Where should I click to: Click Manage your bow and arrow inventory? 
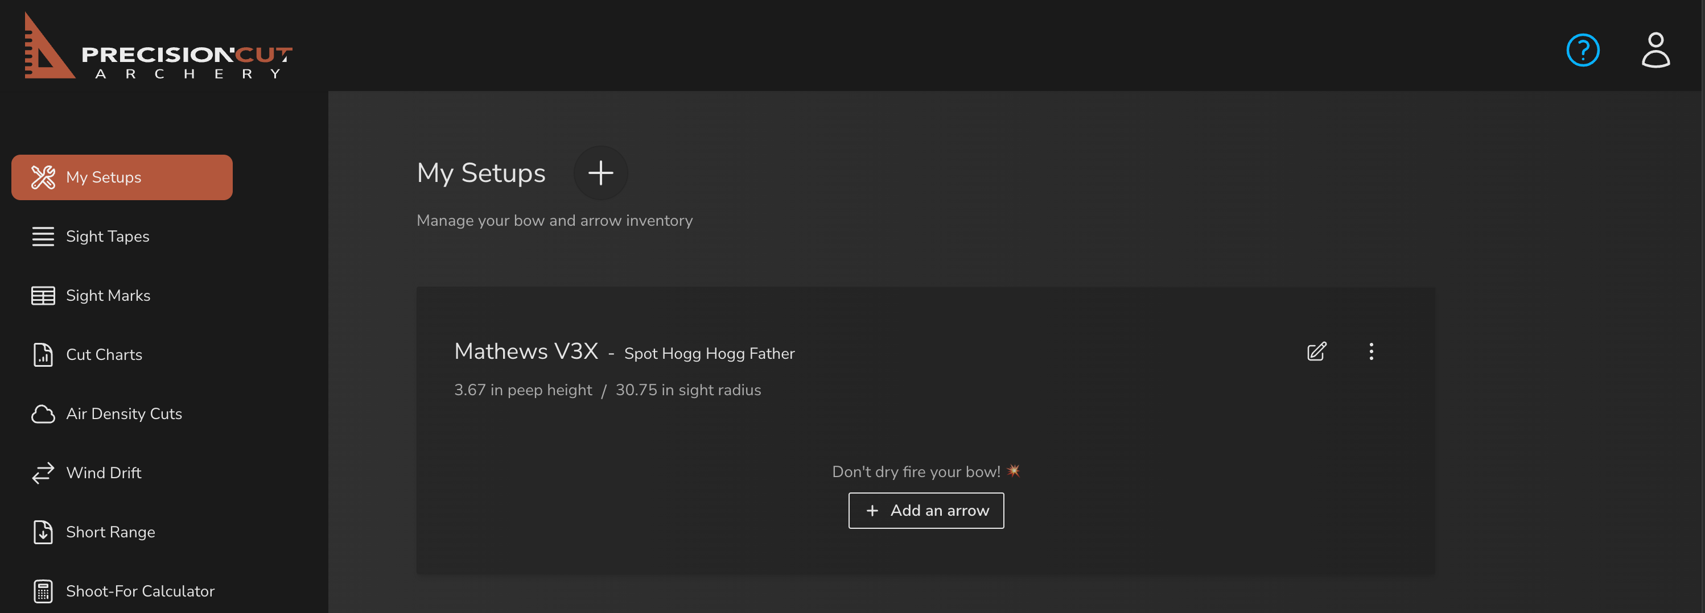(555, 220)
